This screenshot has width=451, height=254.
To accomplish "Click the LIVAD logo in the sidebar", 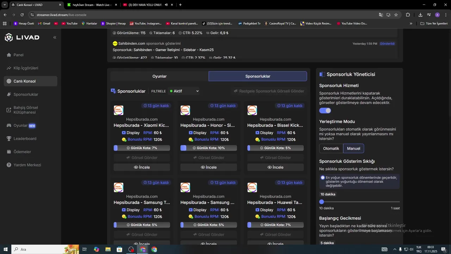I will 22,37.
